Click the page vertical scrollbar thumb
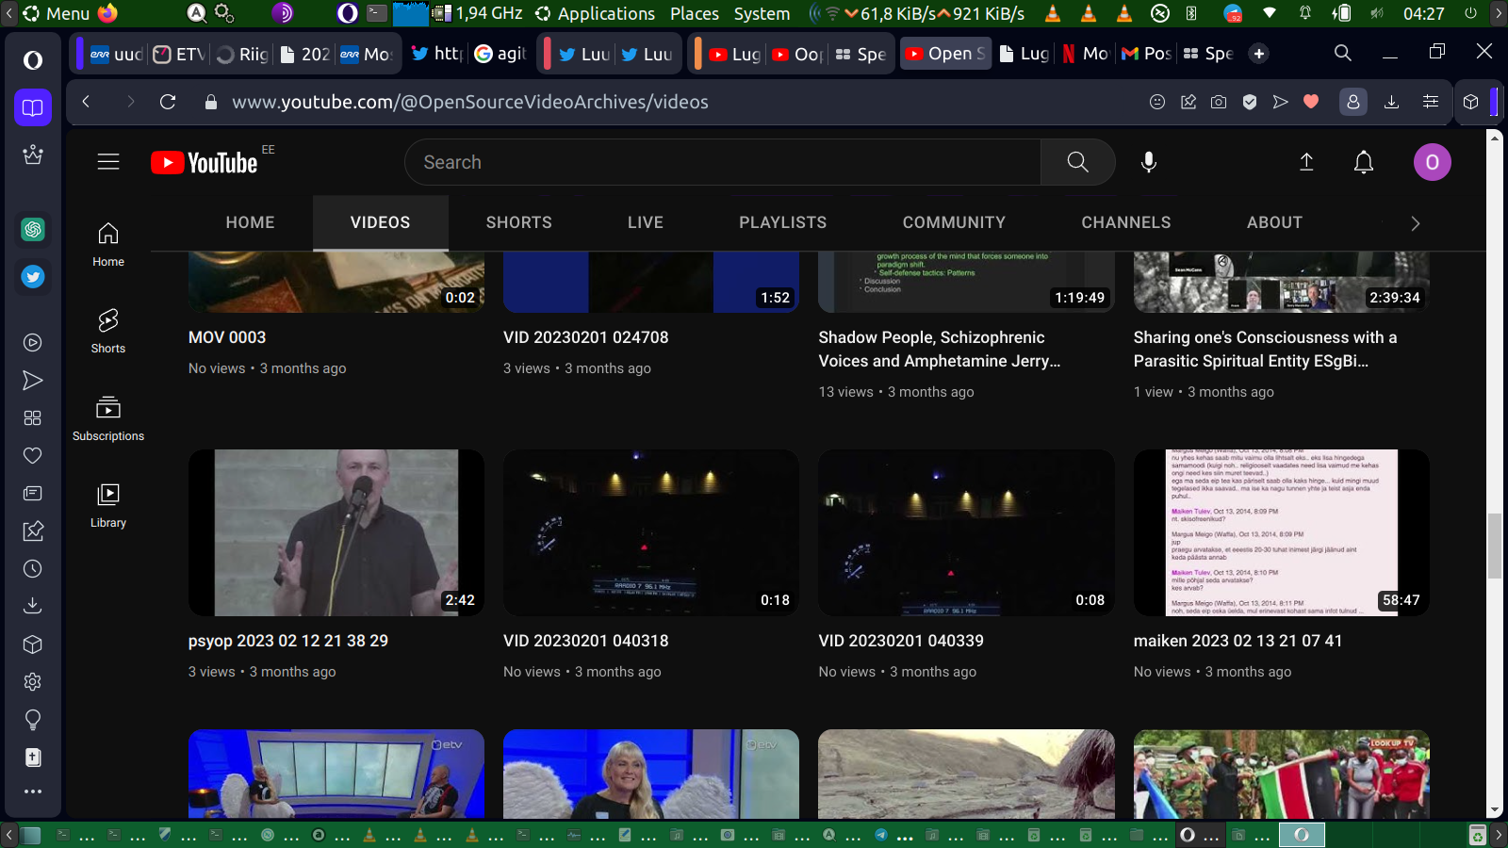 point(1494,546)
